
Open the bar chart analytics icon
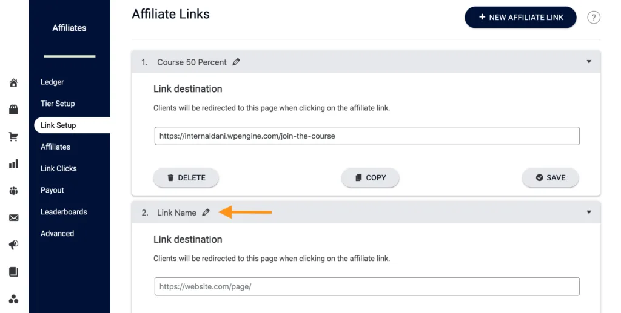tap(13, 163)
